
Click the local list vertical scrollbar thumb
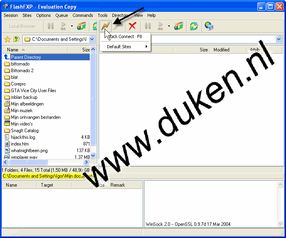pyautogui.click(x=93, y=99)
